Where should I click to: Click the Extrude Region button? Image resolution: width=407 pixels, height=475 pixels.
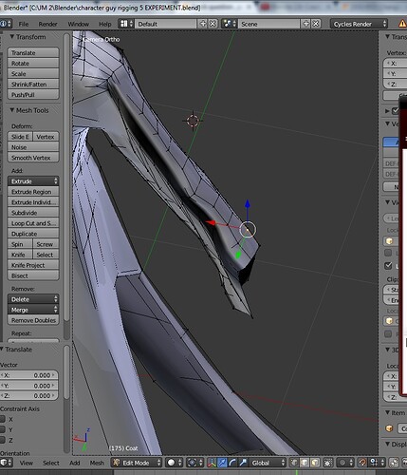(33, 192)
